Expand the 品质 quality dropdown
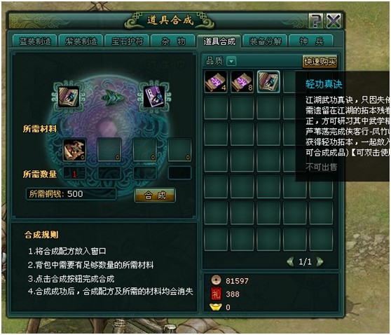Image resolution: width=391 pixels, height=335 pixels. coord(231,61)
